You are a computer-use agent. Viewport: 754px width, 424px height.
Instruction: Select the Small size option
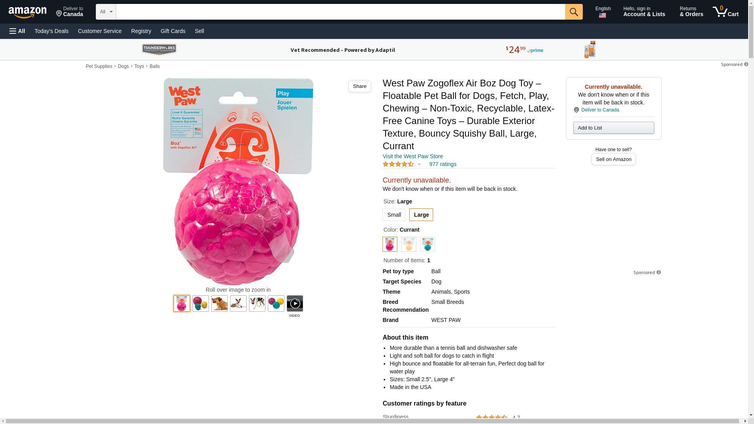[x=394, y=215]
